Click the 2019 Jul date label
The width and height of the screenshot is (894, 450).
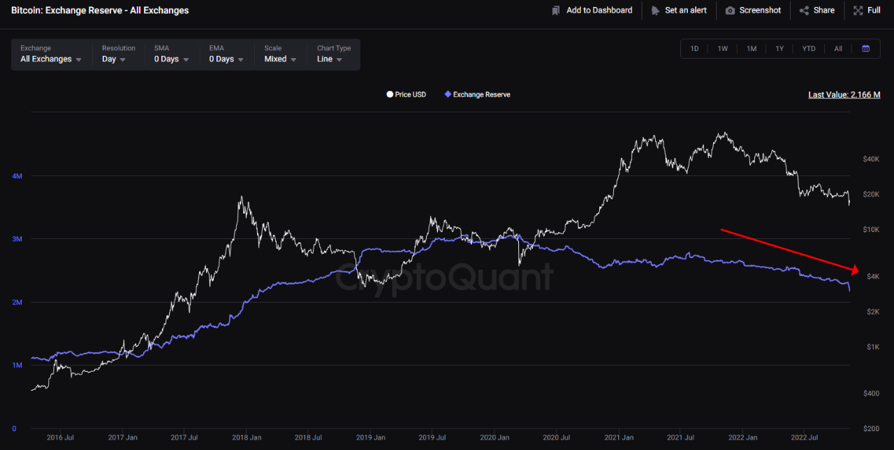tap(432, 438)
